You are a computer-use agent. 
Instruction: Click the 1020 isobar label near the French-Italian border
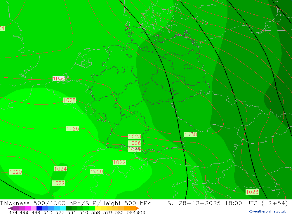click(x=97, y=172)
